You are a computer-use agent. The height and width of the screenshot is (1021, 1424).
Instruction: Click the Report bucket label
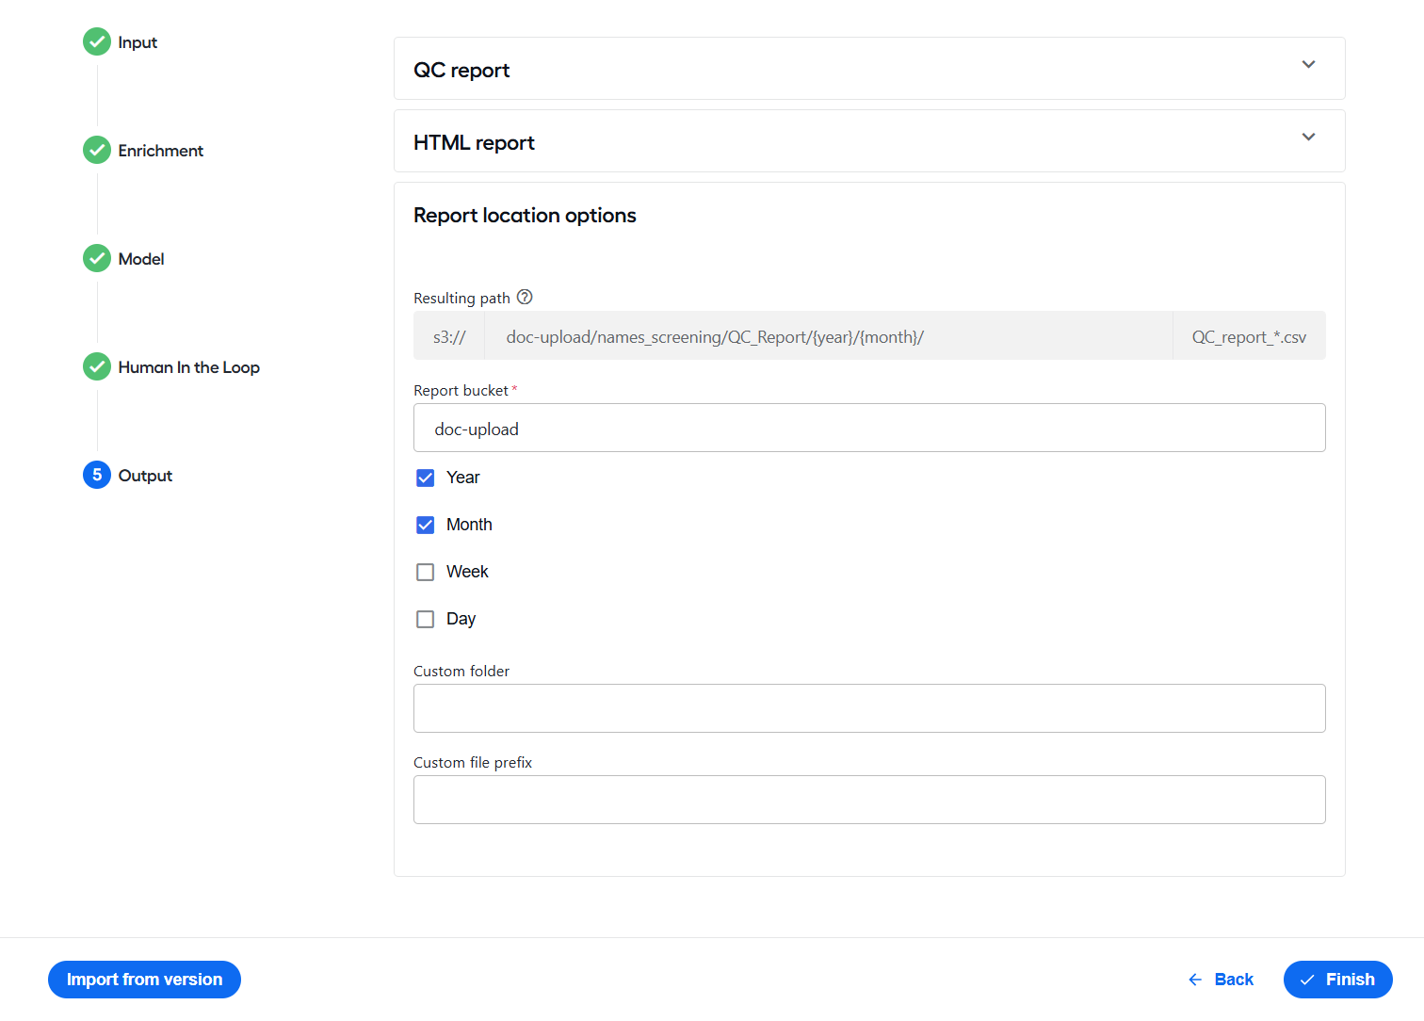[461, 390]
